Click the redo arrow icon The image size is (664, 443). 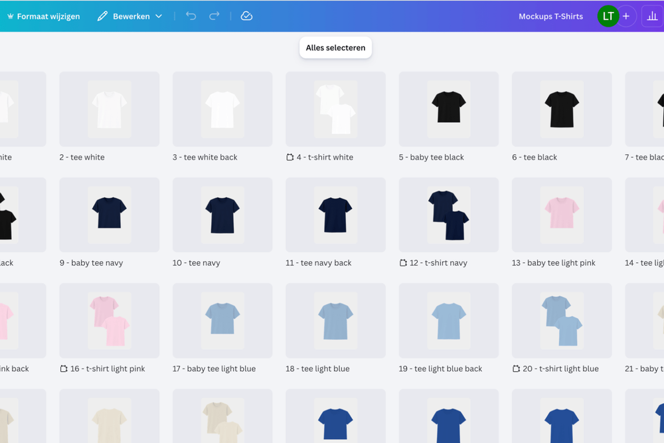coord(214,16)
